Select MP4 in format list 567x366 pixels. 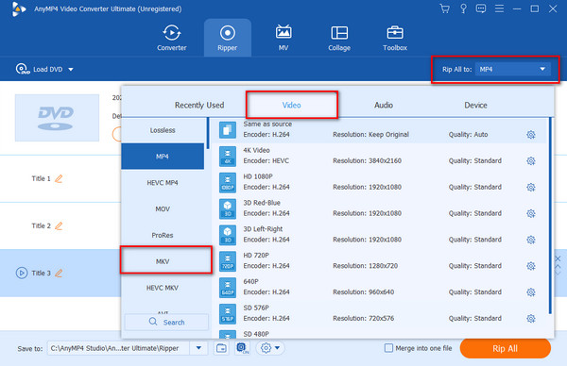click(163, 157)
